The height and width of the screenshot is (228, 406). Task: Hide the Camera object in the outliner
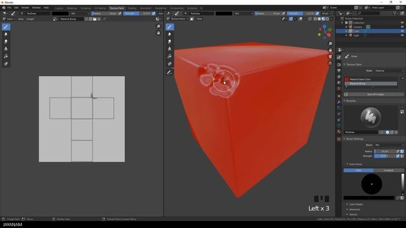coord(402,27)
